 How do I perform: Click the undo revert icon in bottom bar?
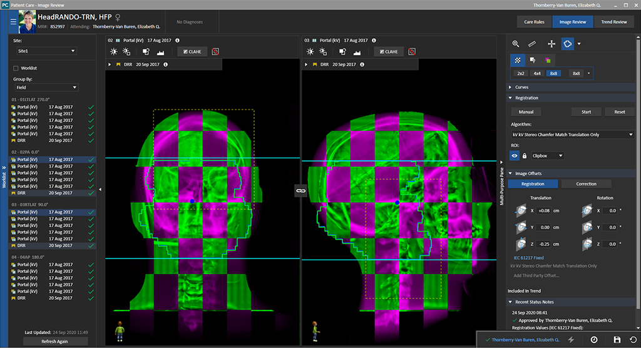tap(633, 340)
